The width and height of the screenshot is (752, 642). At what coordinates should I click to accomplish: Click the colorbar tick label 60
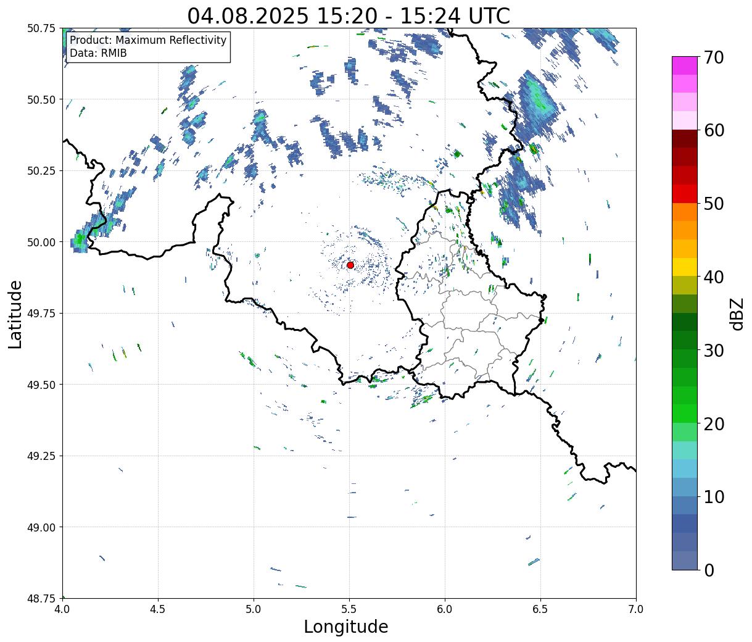point(713,130)
